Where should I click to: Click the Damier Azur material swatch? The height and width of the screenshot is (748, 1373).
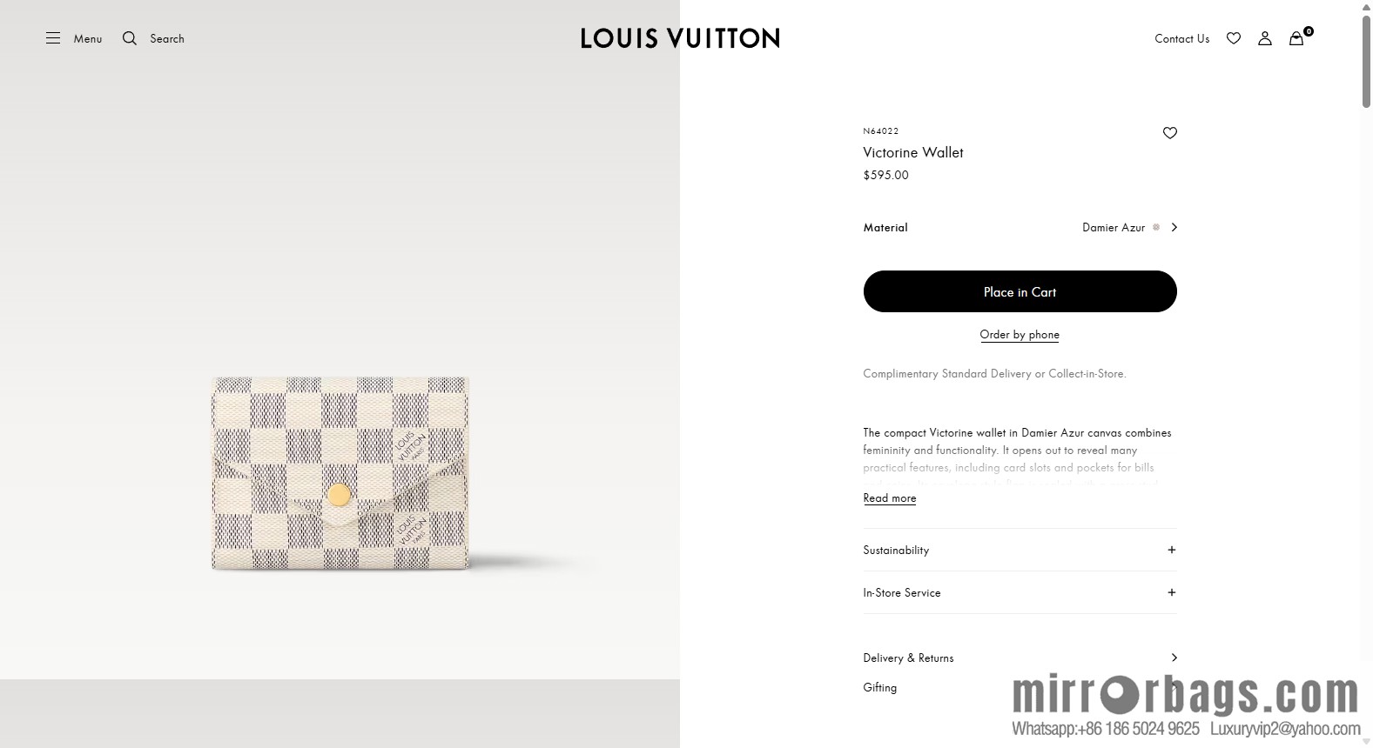[1156, 227]
